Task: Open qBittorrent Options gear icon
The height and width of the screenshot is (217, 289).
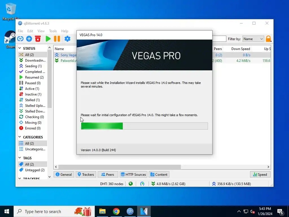Action: (67, 39)
